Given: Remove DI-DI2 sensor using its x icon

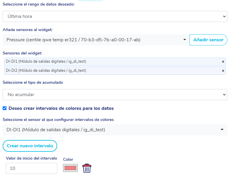Looking at the screenshot, I should (x=223, y=71).
